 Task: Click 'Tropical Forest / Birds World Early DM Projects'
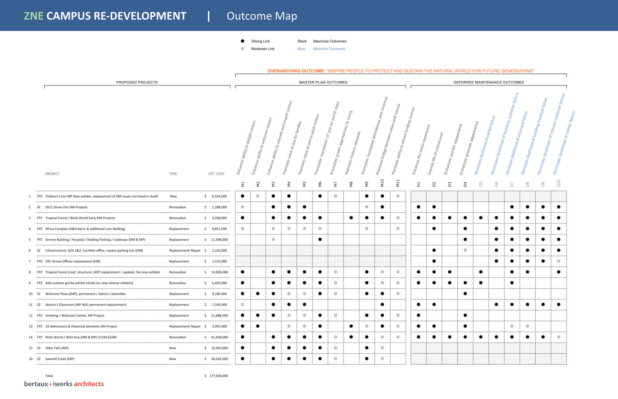[x=80, y=218]
